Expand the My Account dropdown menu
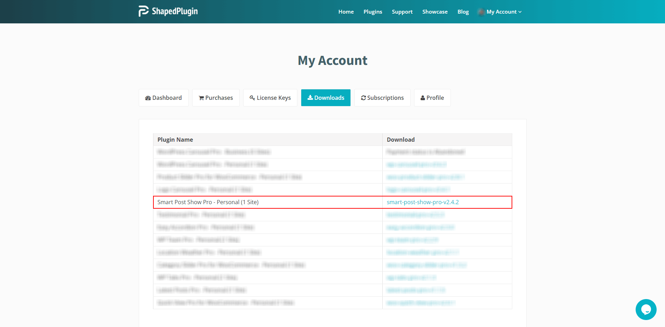This screenshot has width=665, height=327. (x=504, y=12)
